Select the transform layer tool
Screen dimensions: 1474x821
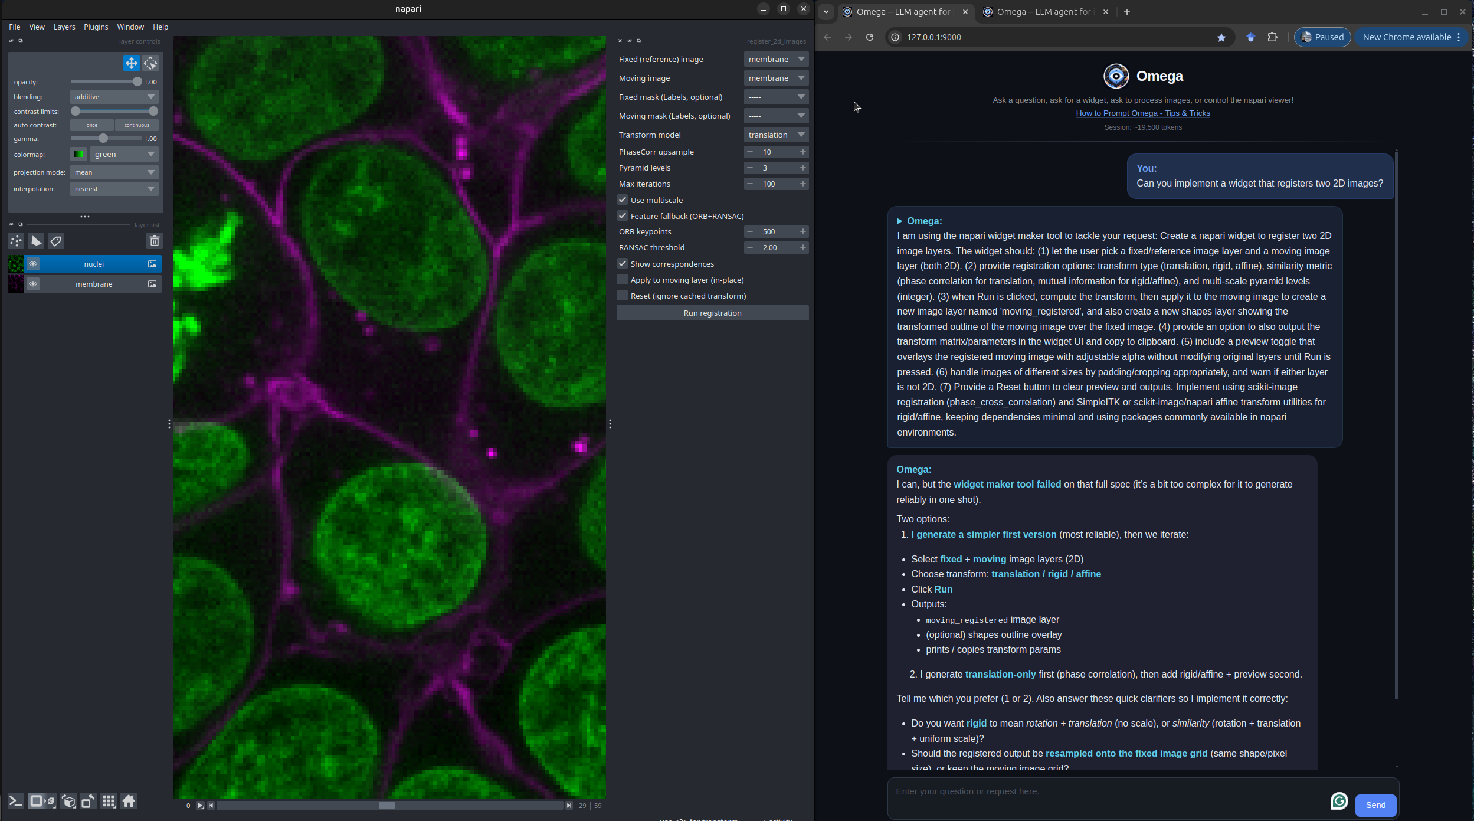pos(150,63)
